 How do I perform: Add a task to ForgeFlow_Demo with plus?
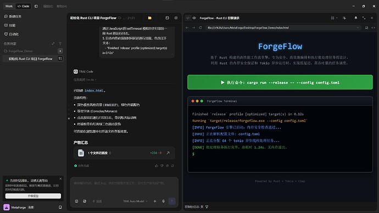click(60, 51)
